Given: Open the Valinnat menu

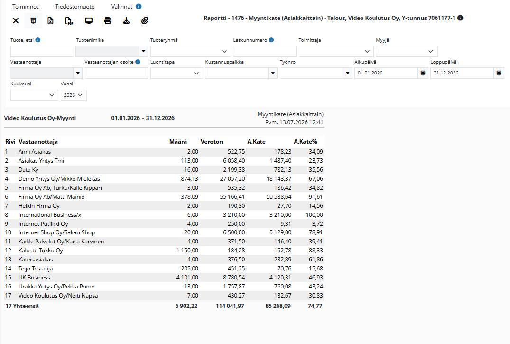Looking at the screenshot, I should [x=122, y=7].
